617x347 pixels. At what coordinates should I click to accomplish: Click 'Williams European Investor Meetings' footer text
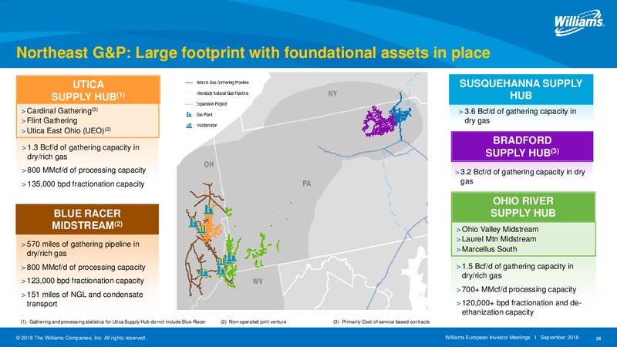tap(487, 338)
